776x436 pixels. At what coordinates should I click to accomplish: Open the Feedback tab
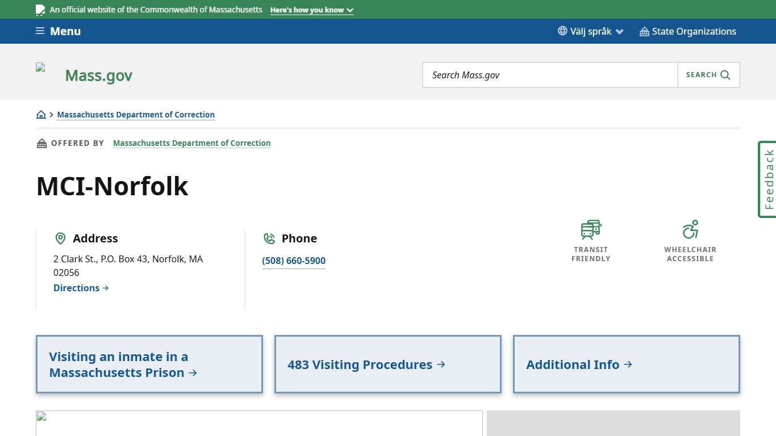tap(767, 179)
